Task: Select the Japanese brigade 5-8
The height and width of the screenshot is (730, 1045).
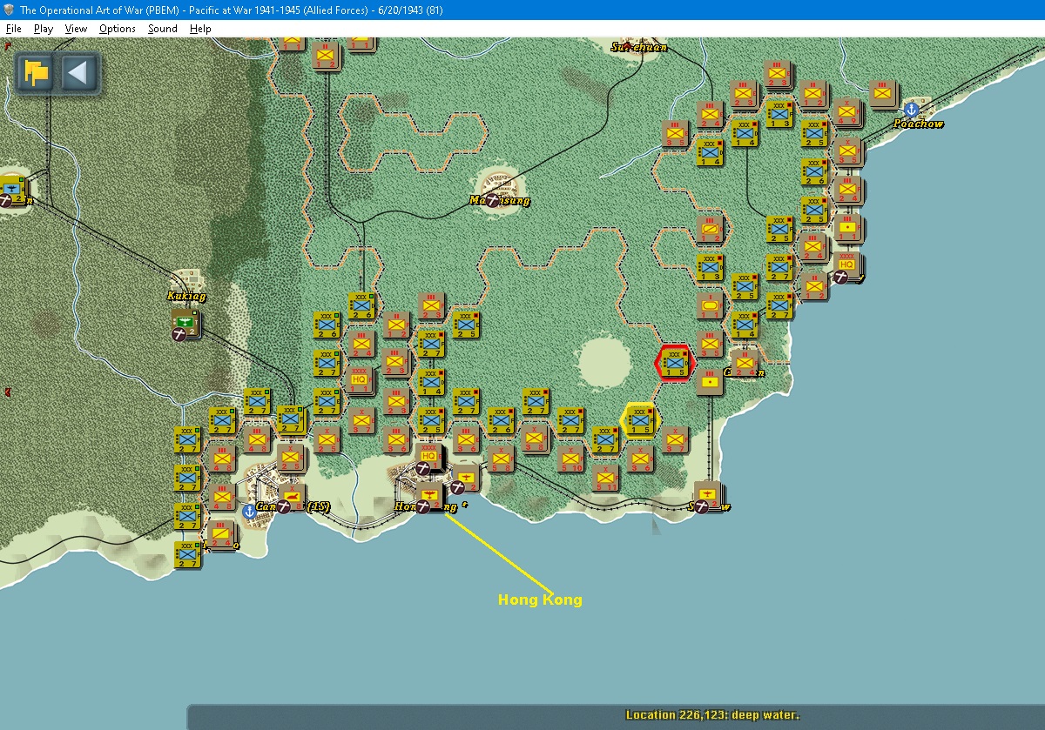Action: 500,458
